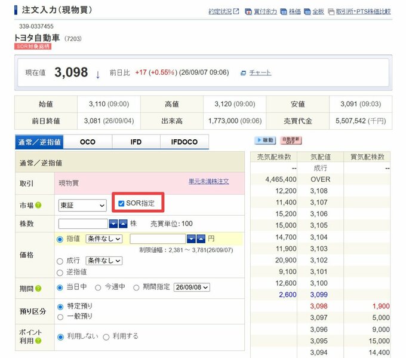Open the 単元未満株注文 link
406x358 pixels.
click(x=209, y=182)
